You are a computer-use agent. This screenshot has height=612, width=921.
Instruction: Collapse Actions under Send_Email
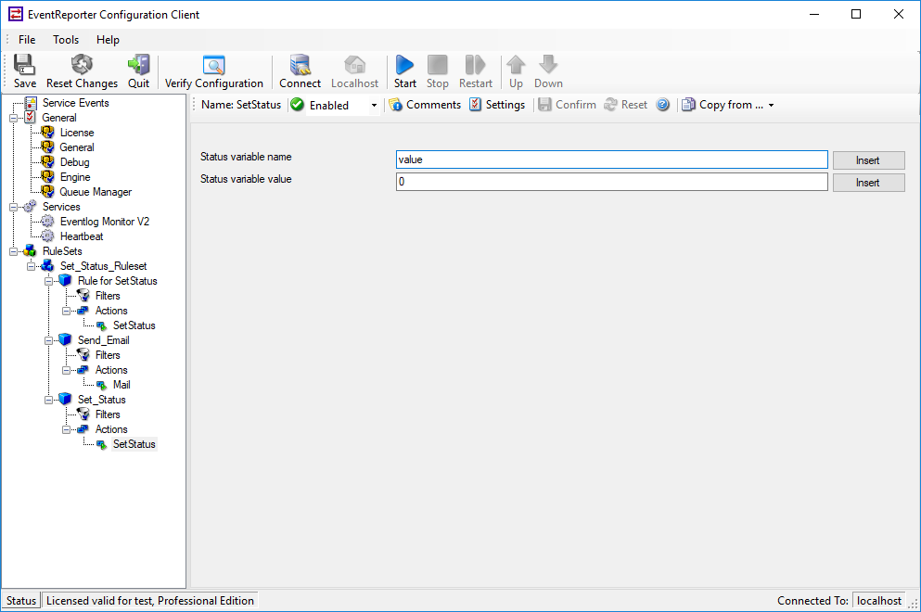tap(67, 370)
